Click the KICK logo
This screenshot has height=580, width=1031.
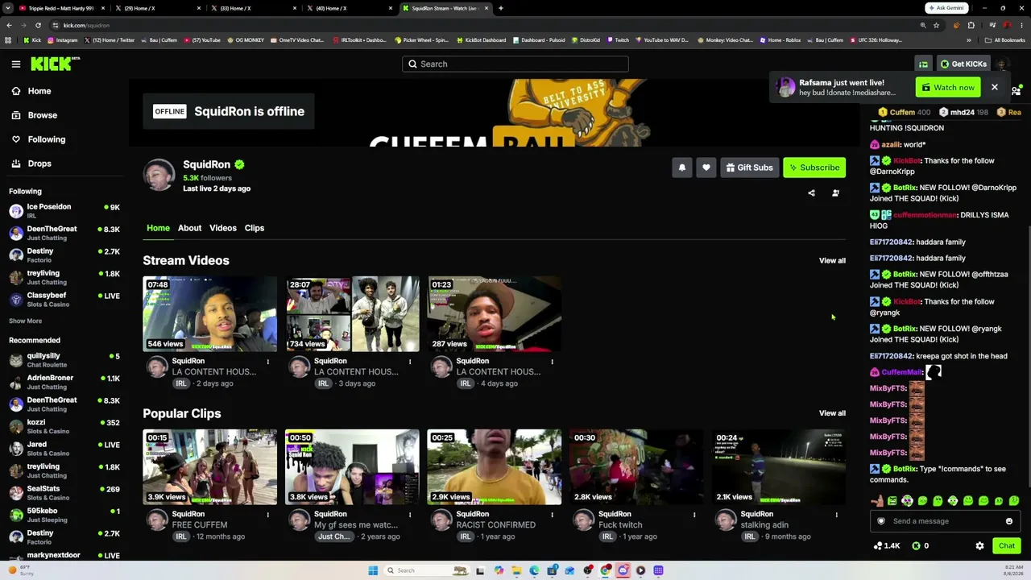(x=55, y=64)
